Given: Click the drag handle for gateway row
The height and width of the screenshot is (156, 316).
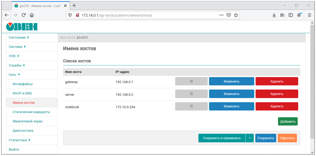Looking at the screenshot, I should coord(191,81).
